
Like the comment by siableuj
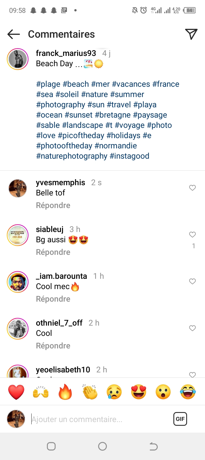click(x=192, y=235)
